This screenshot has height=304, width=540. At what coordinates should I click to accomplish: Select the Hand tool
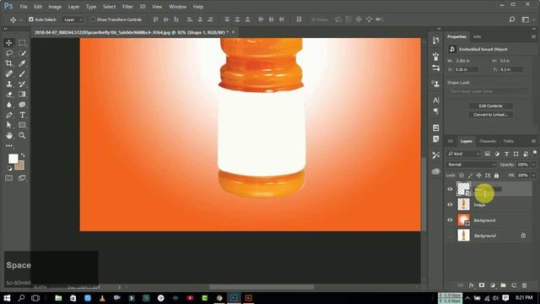coord(9,135)
